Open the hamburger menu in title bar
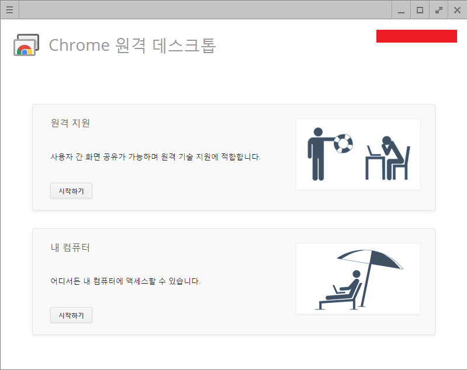 coord(9,10)
